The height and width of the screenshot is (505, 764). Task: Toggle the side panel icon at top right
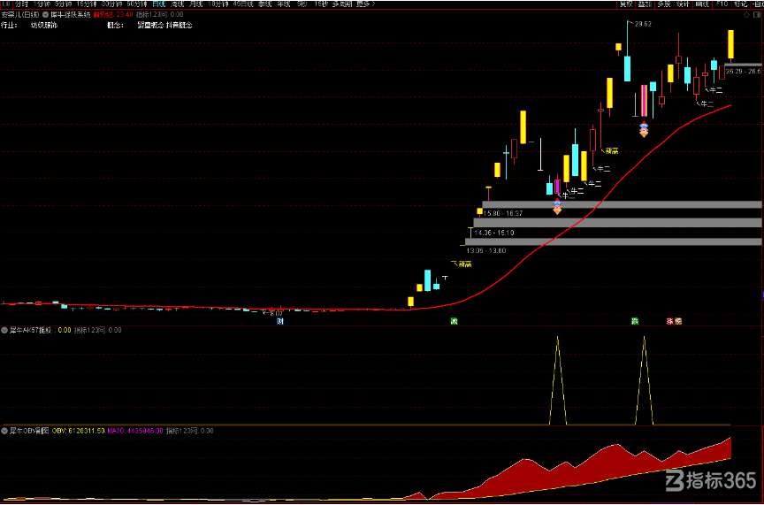(757, 15)
